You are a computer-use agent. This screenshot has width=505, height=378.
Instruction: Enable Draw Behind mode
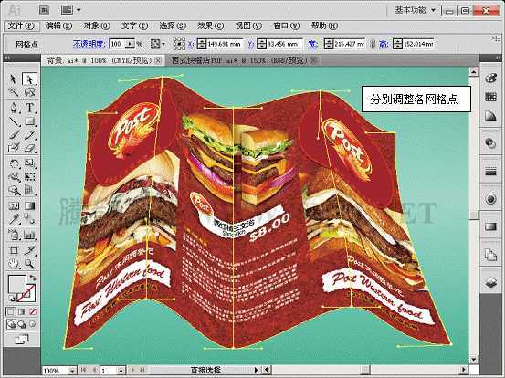click(22, 324)
